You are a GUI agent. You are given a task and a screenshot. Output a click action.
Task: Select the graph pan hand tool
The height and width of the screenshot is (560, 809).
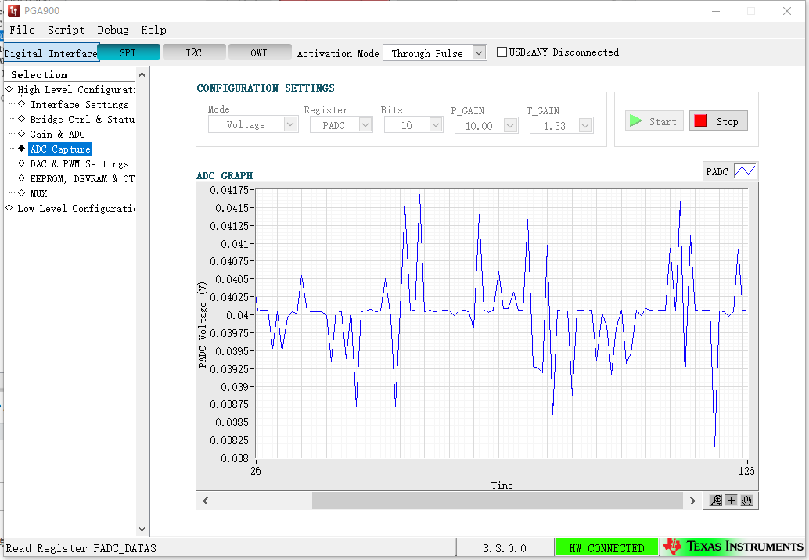[746, 501]
